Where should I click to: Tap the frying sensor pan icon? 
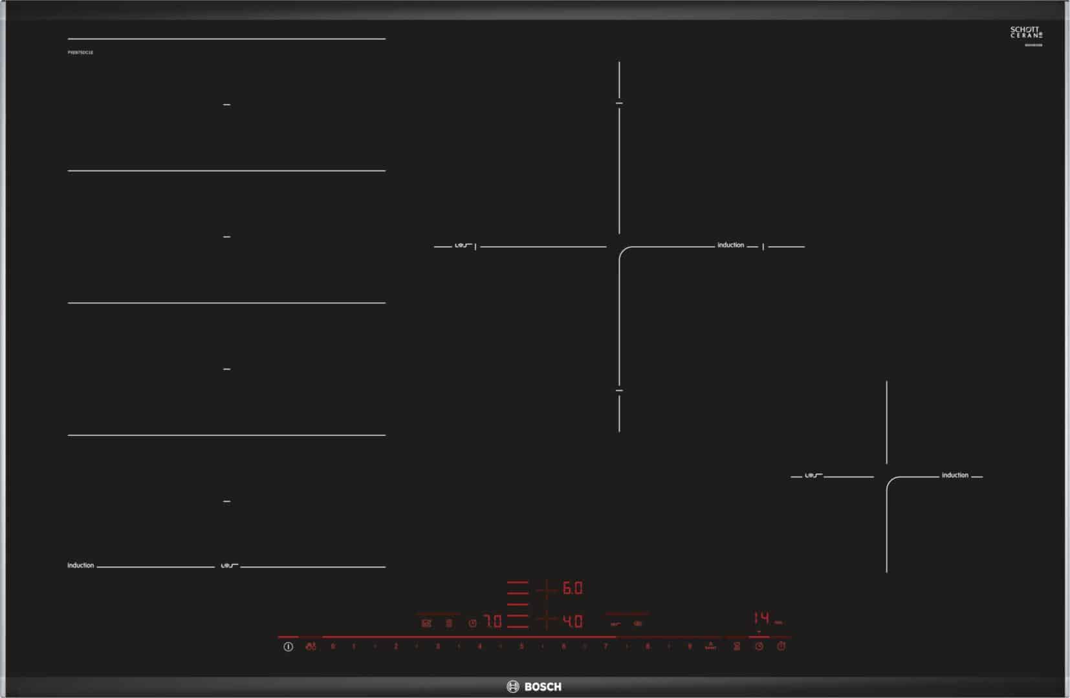[x=426, y=623]
